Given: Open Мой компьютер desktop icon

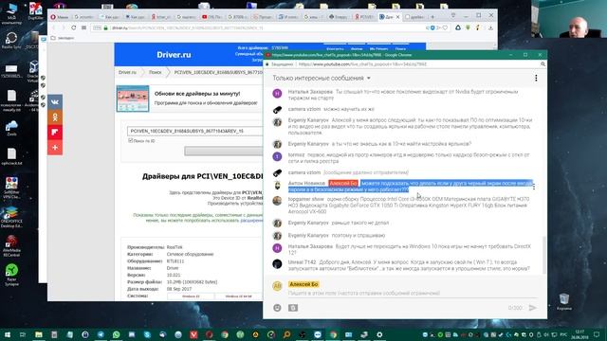Looking at the screenshot, I should pos(11,13).
